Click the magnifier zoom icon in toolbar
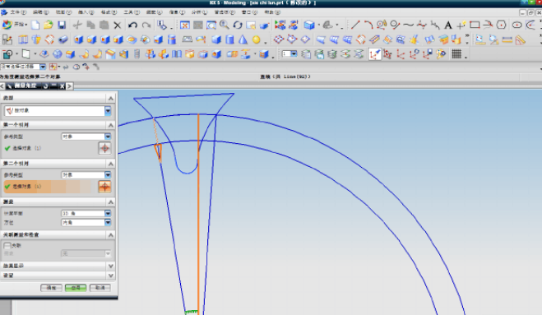The height and width of the screenshot is (315, 542). pyautogui.click(x=224, y=25)
